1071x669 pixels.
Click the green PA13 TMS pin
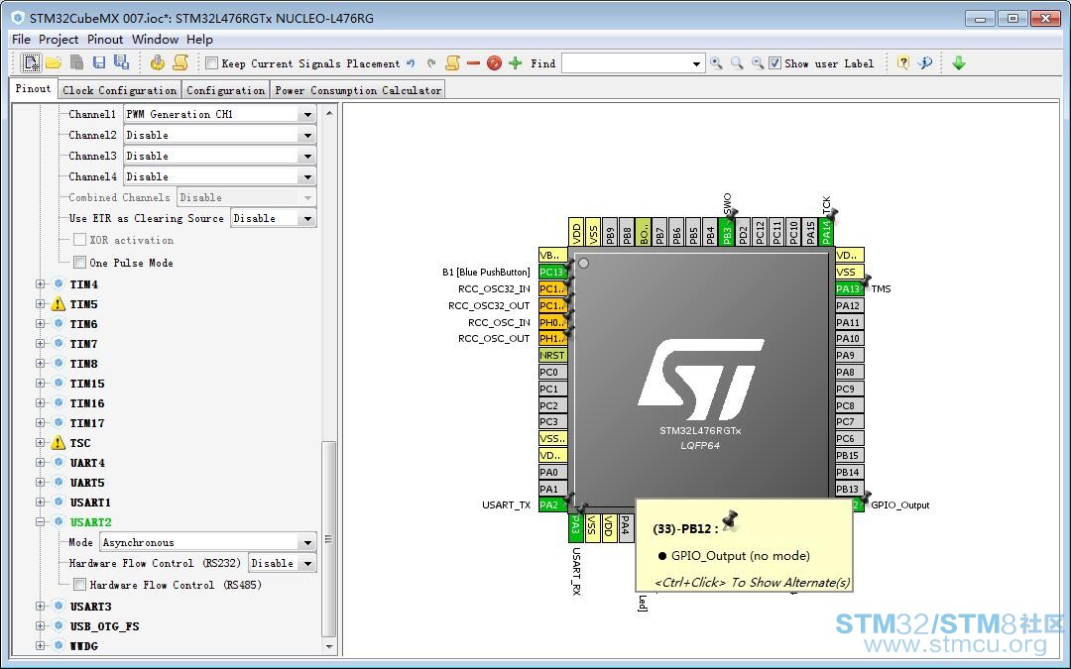849,288
